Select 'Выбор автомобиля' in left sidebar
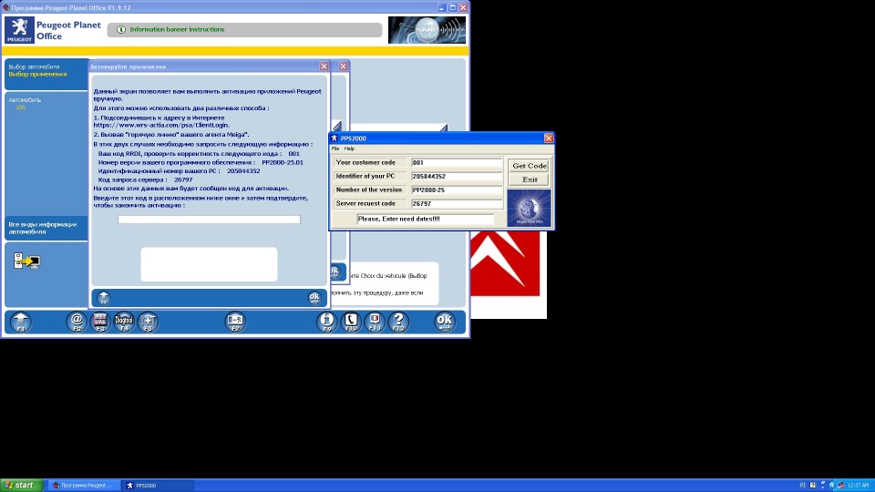 coord(34,67)
